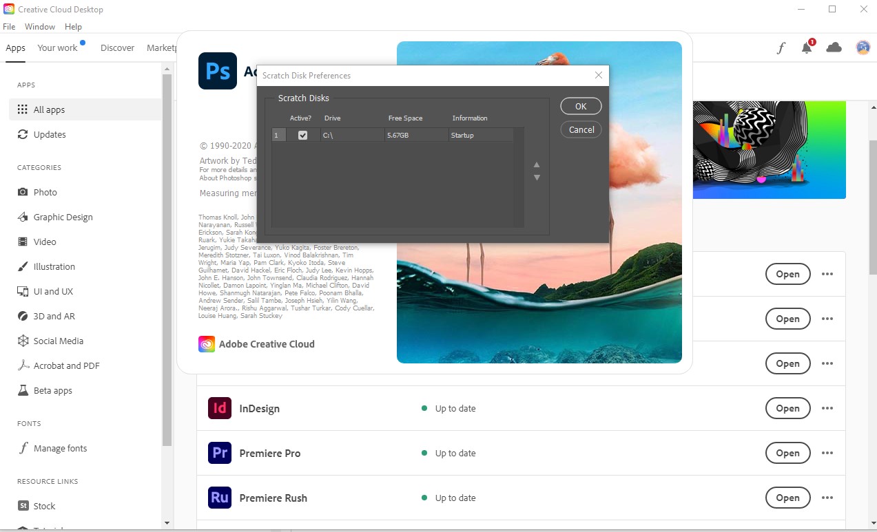
Task: Open the InDesign app icon
Action: pos(218,408)
